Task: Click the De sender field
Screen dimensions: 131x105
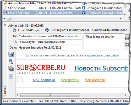Action: [x=50, y=36]
